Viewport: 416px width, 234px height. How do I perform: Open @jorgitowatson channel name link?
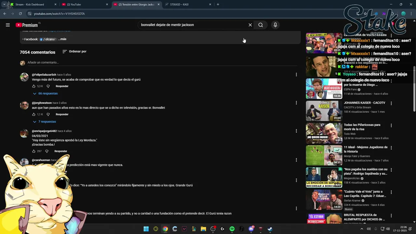coord(42,103)
